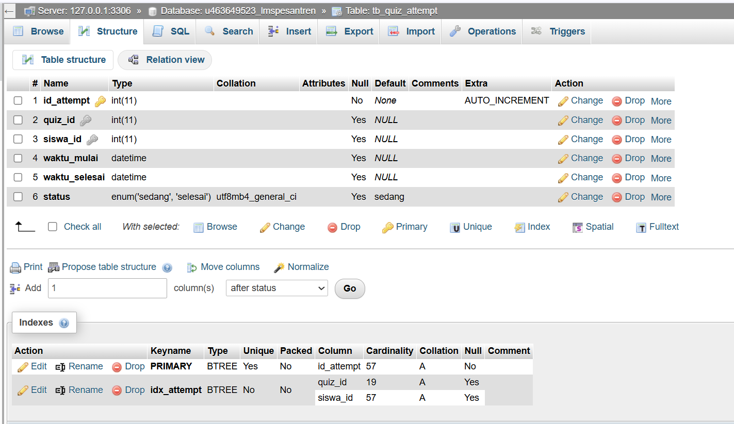The image size is (734, 424).
Task: Click the Spatial index icon
Action: 578,228
